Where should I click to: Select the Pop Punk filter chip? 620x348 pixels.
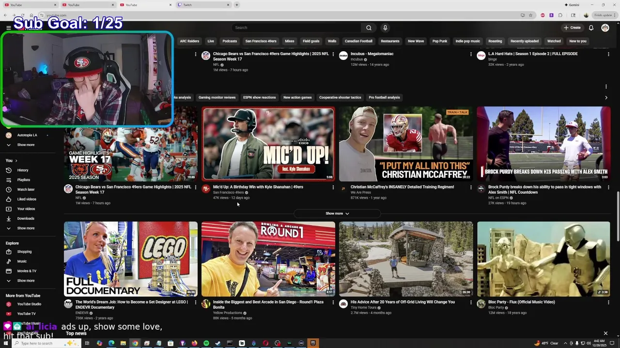(x=440, y=41)
